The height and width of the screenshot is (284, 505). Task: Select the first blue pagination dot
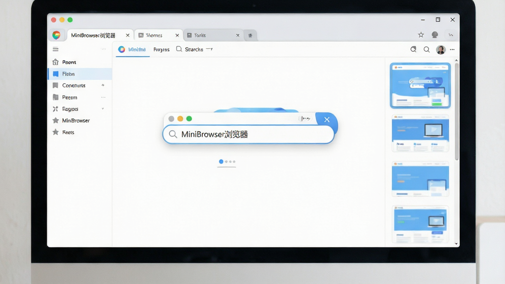(x=221, y=162)
